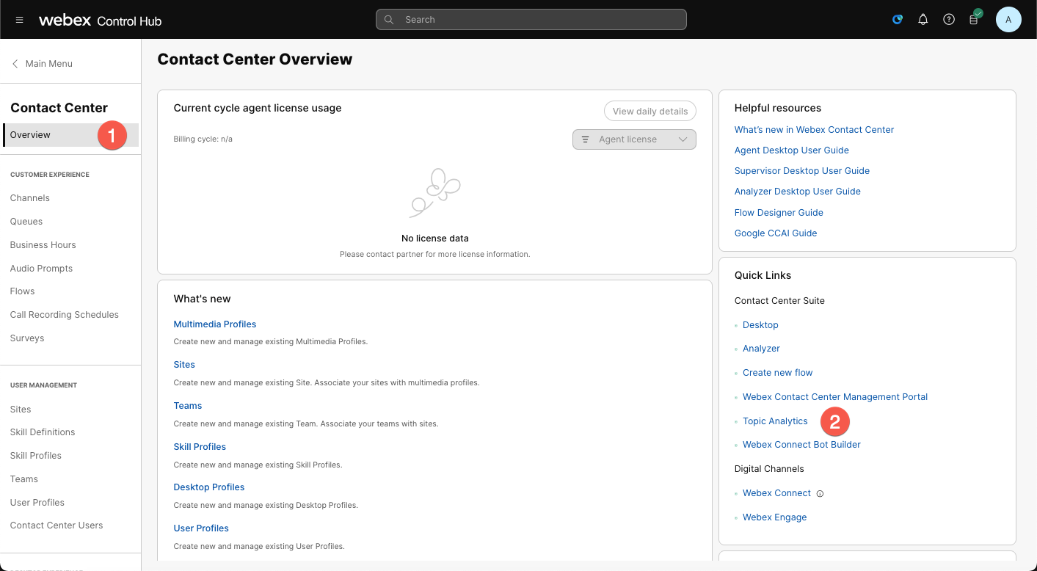The image size is (1037, 571).
Task: Click Multimedia Profiles under What's new
Action: (214, 324)
